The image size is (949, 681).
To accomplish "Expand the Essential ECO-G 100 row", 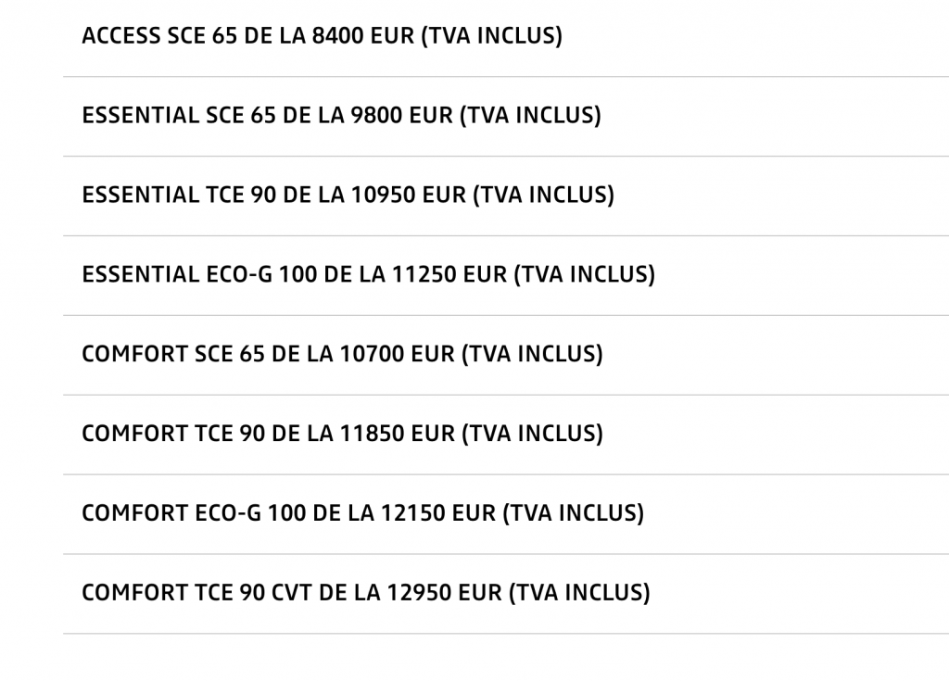I will point(368,275).
